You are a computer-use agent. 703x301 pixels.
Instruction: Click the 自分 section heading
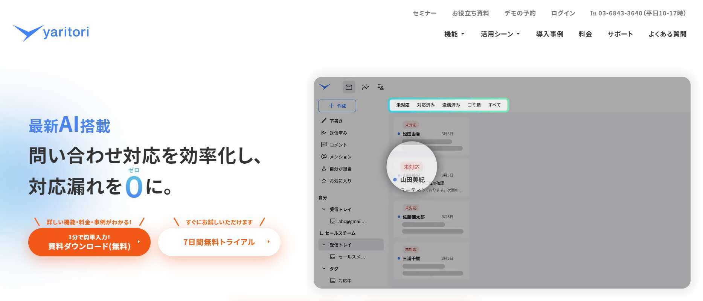click(x=323, y=198)
